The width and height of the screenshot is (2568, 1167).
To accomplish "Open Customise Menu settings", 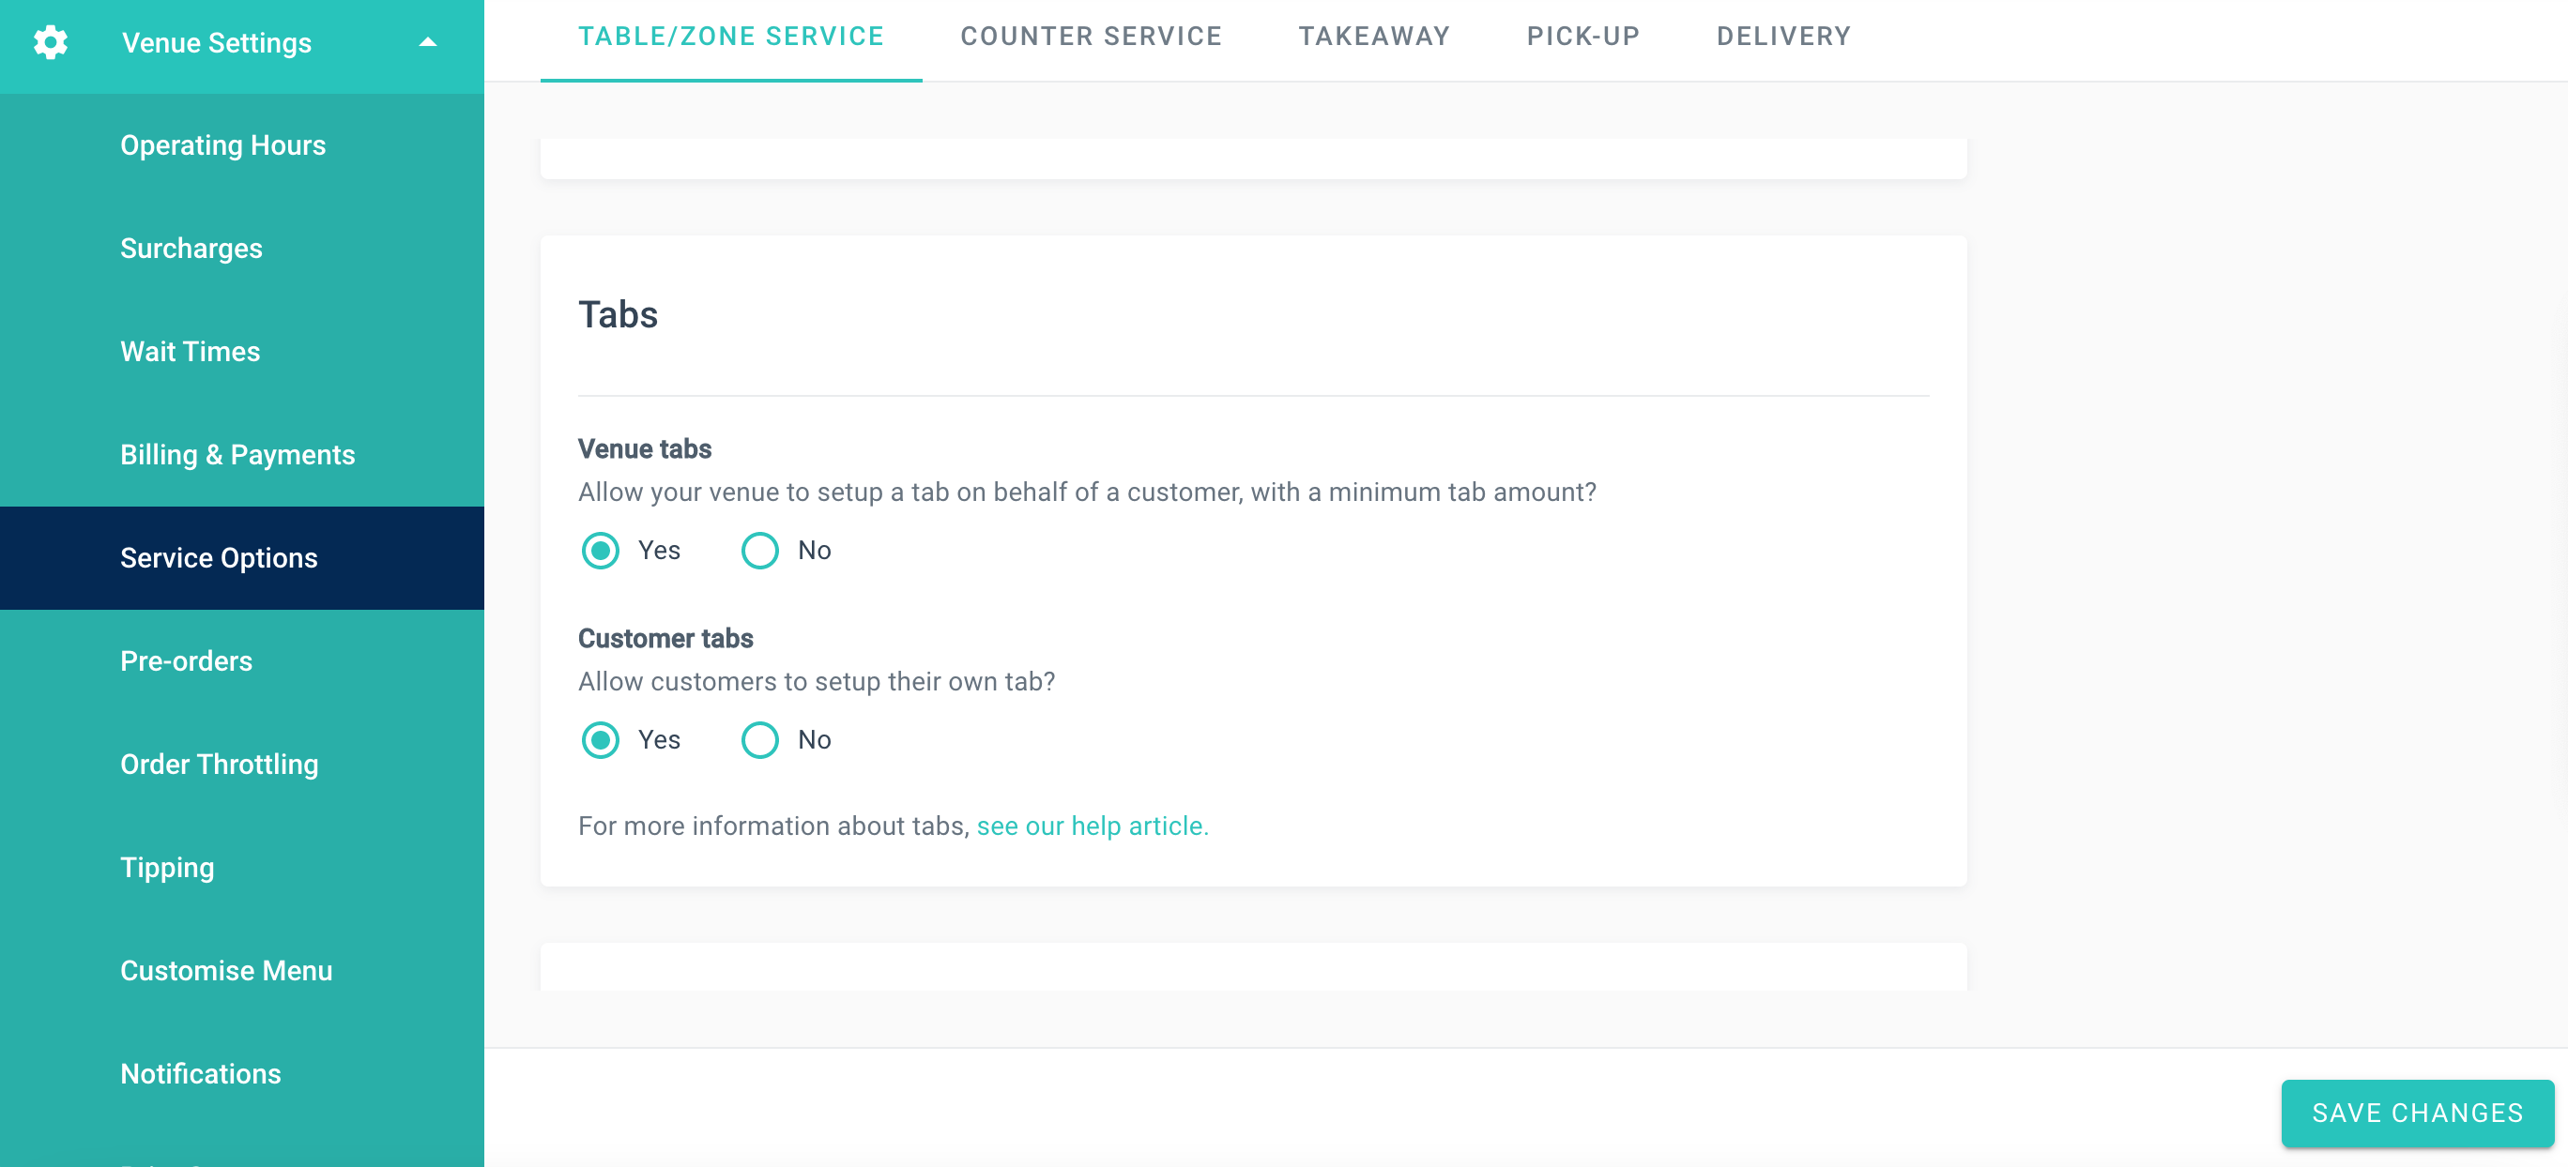I will click(226, 971).
